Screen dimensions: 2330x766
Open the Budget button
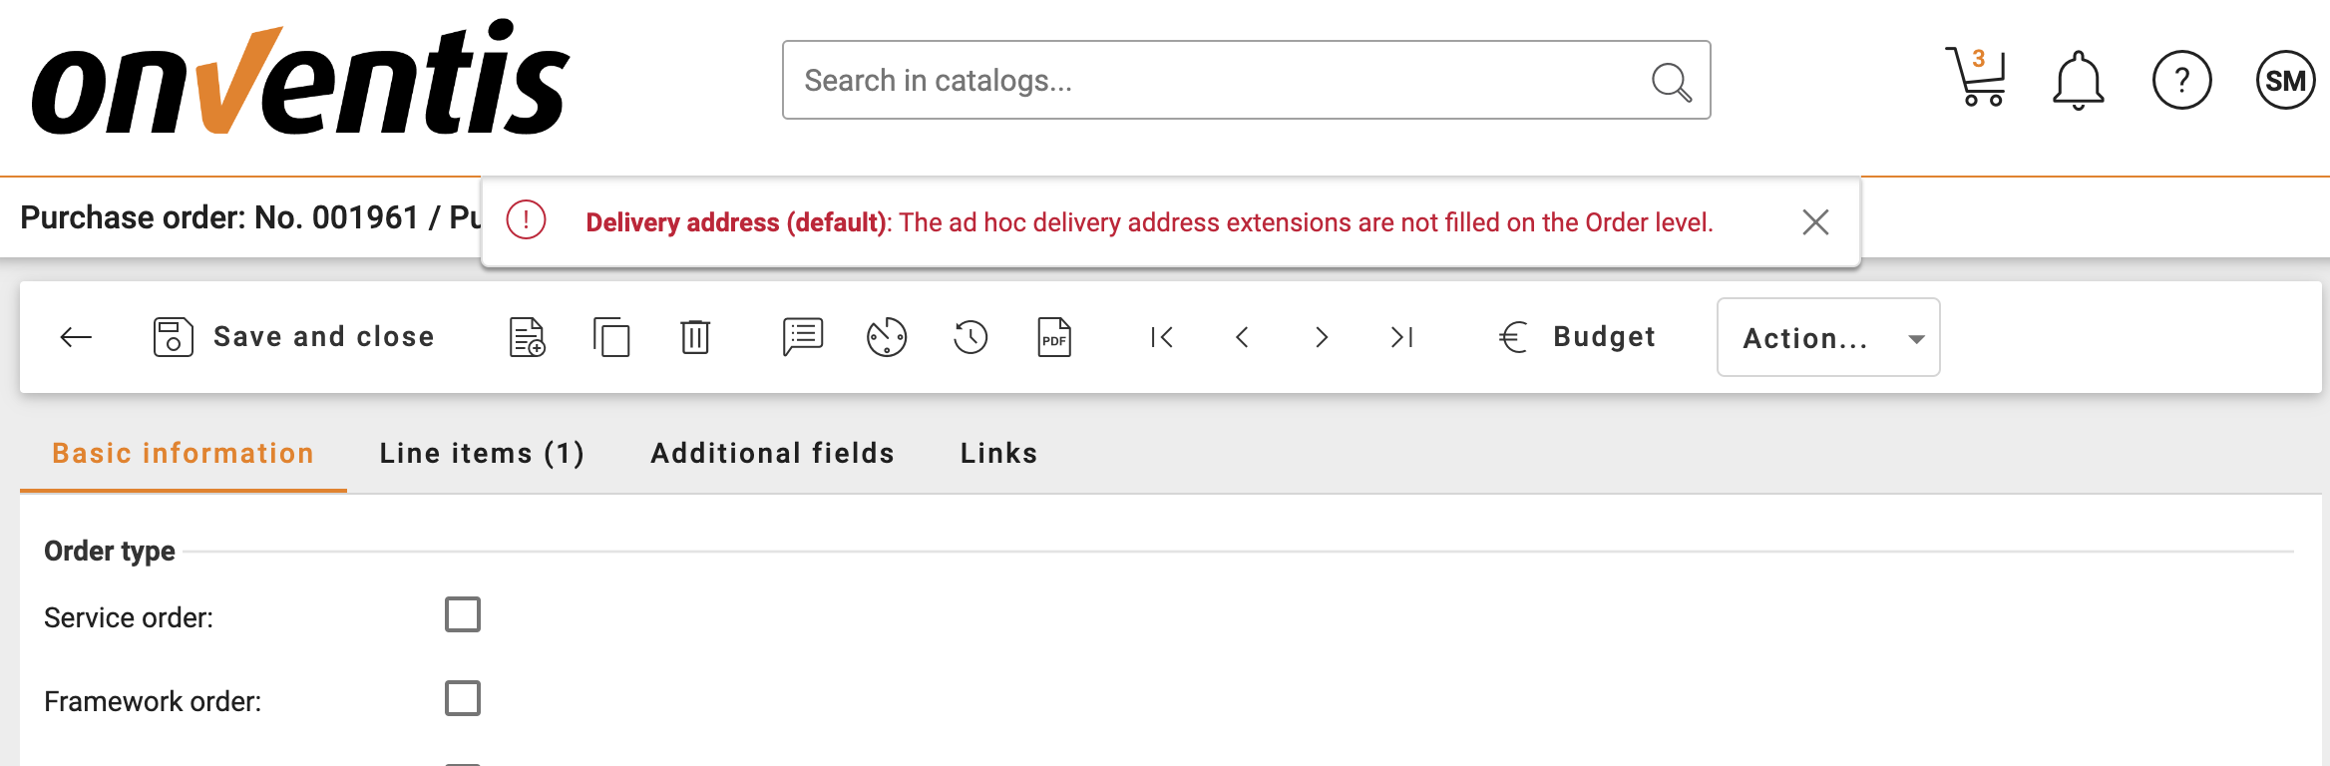coord(1578,337)
